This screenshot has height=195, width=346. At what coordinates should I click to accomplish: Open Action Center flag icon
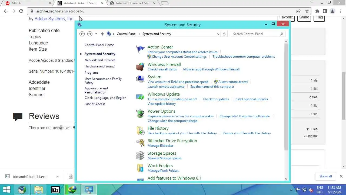click(140, 49)
